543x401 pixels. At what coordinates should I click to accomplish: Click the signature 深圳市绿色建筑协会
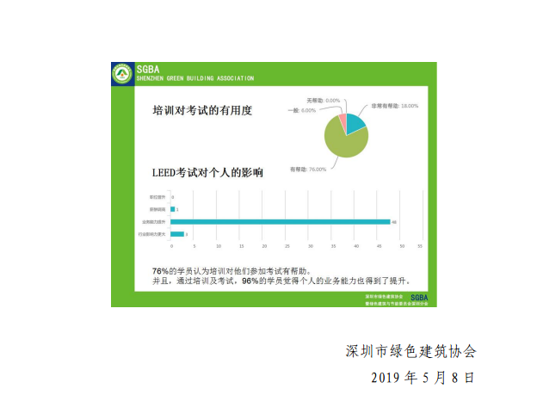coord(410,352)
